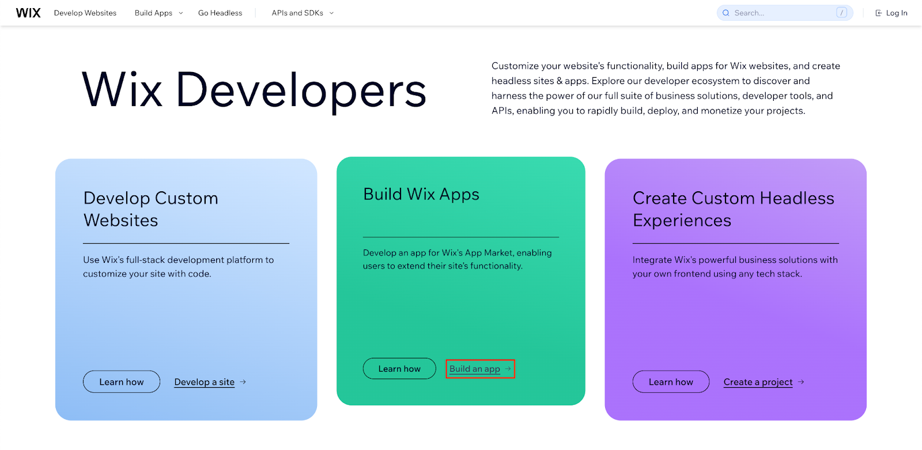The image size is (922, 450).
Task: Go to the Go Headless page
Action: pos(220,13)
